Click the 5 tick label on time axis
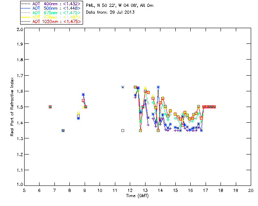 click(x=24, y=190)
